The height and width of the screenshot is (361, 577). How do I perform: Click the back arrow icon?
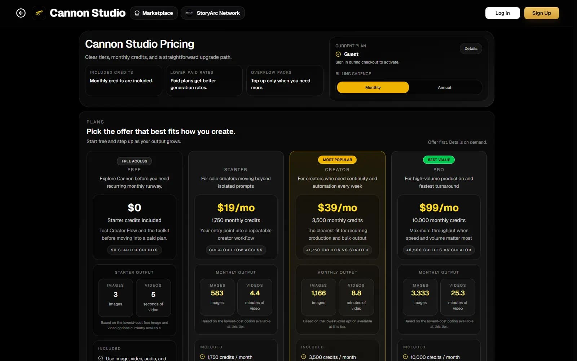21,13
